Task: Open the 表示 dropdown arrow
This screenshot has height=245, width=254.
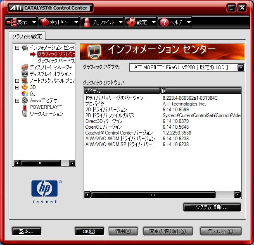Action: (x=34, y=22)
